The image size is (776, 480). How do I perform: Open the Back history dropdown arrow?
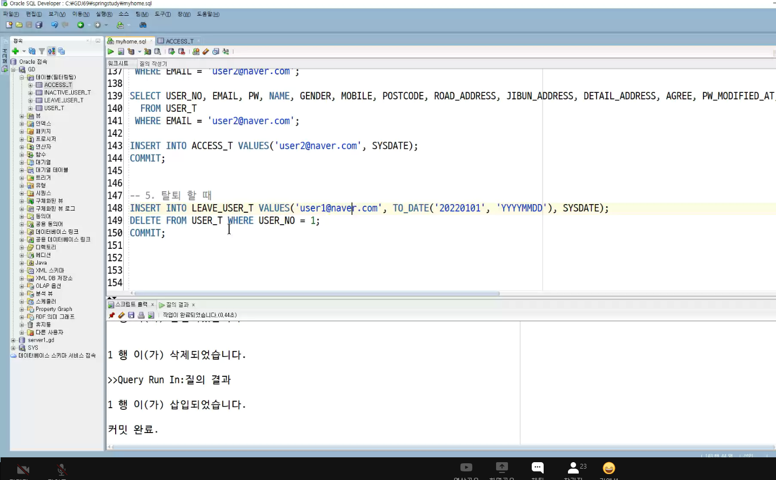tap(89, 25)
